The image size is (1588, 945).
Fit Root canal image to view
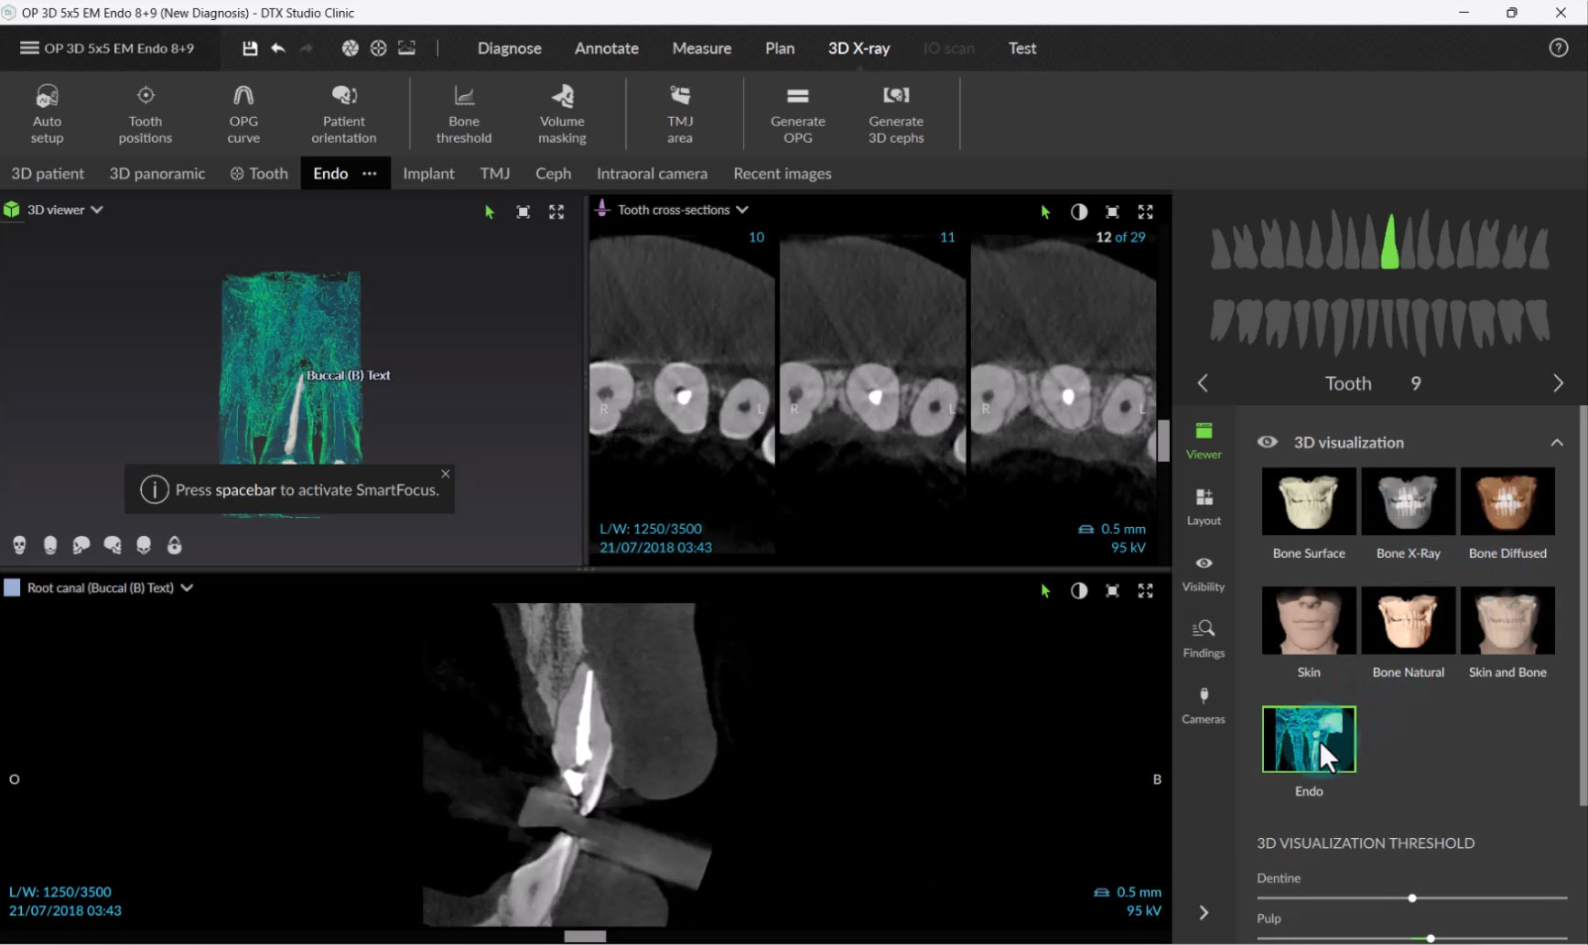(x=1112, y=591)
